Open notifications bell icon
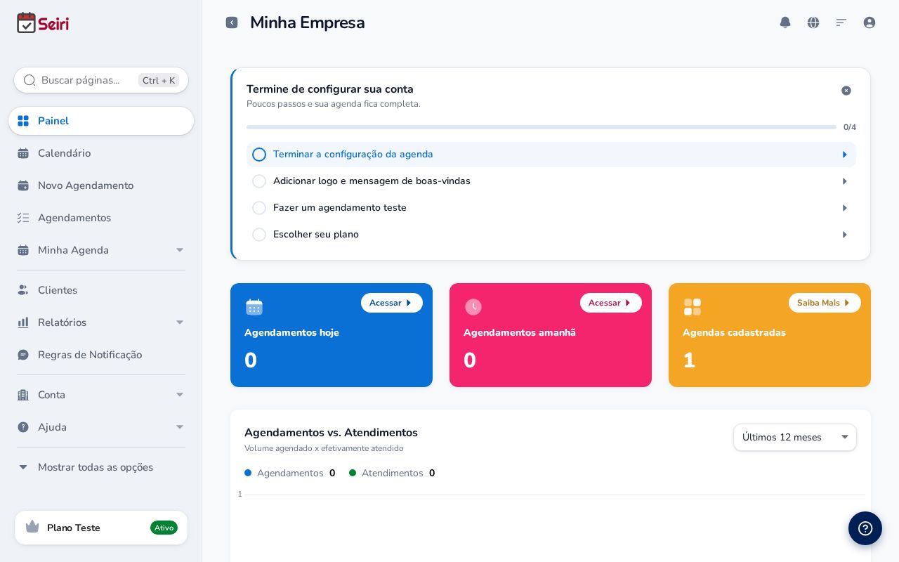The width and height of the screenshot is (899, 562). [x=785, y=22]
